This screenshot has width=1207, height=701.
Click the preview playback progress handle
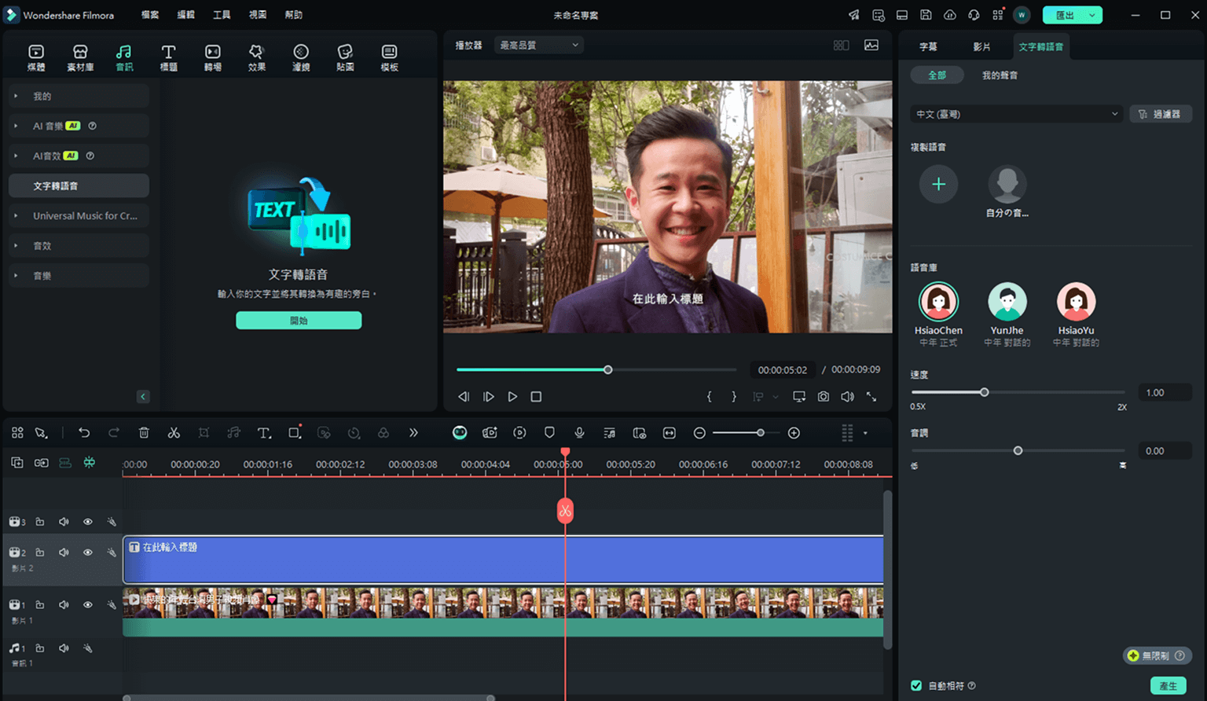click(x=607, y=369)
